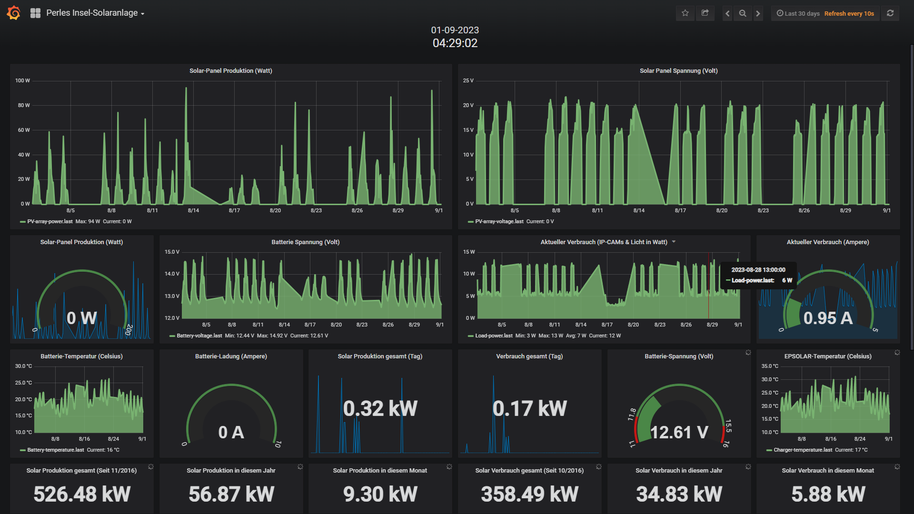Star this dashboard as favorite
This screenshot has height=514, width=914.
685,13
